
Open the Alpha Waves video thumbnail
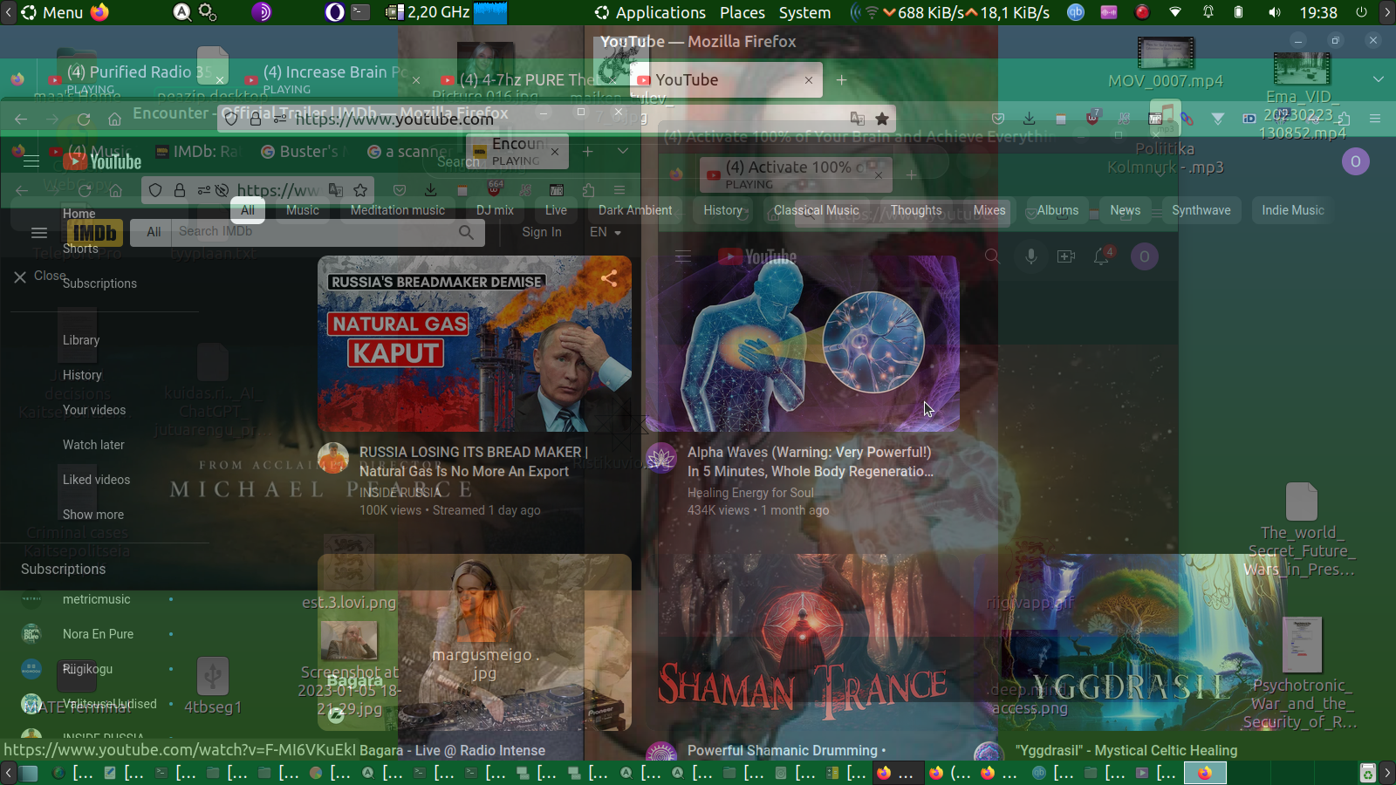[803, 344]
